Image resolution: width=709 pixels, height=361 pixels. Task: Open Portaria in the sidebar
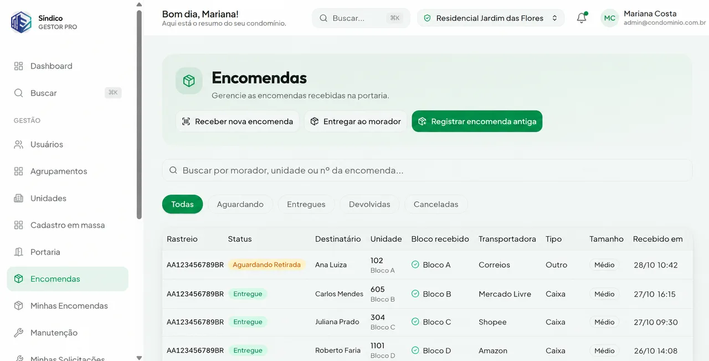(x=68, y=252)
